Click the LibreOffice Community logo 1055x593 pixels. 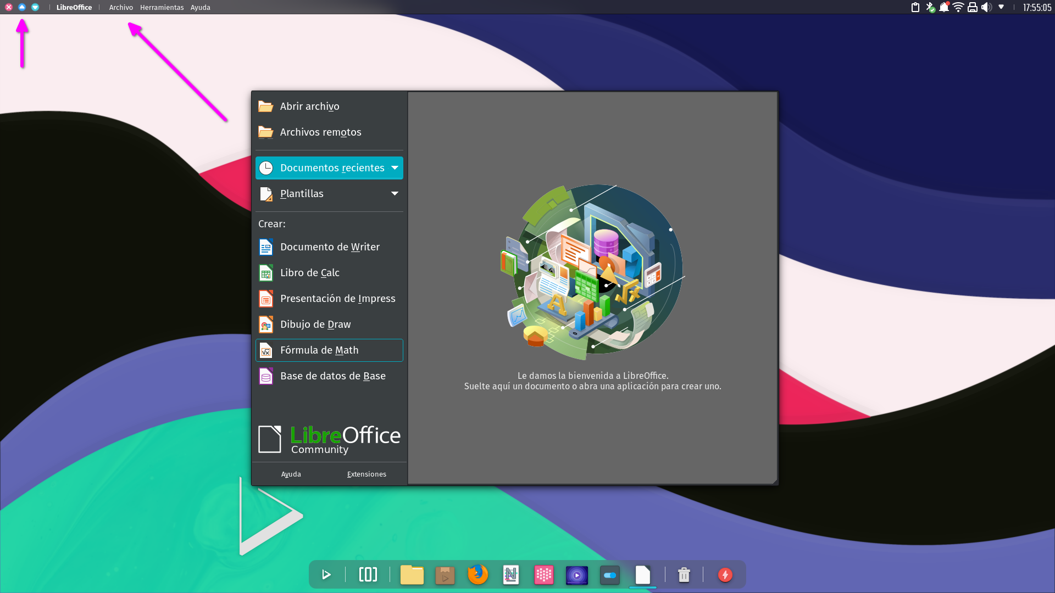click(329, 439)
